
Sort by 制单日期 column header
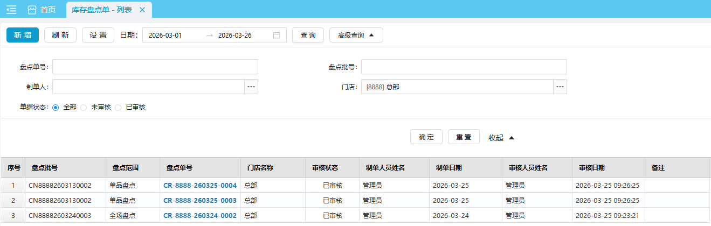click(448, 168)
